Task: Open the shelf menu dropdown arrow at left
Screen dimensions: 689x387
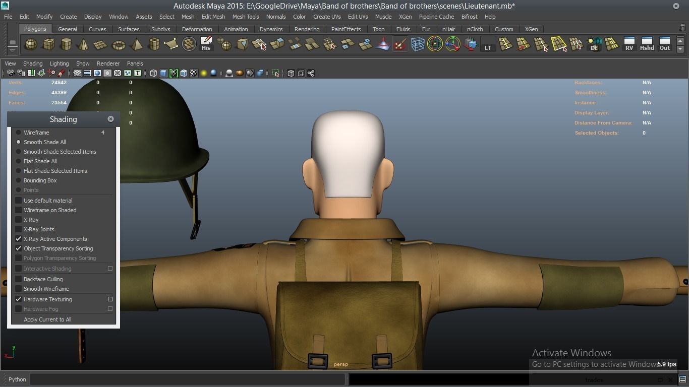Action: (12, 50)
